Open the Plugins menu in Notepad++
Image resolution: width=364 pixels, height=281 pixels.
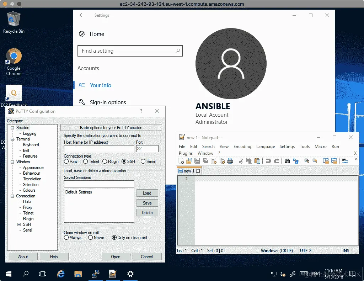coord(186,153)
